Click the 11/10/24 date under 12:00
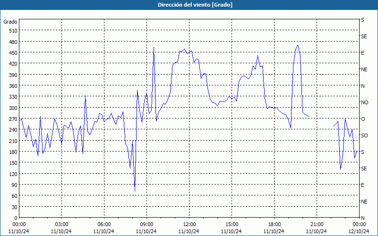The width and height of the screenshot is (378, 236). pyautogui.click(x=189, y=231)
